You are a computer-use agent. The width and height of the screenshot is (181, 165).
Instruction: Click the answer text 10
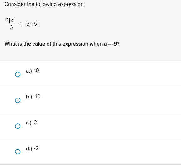pos(36,71)
